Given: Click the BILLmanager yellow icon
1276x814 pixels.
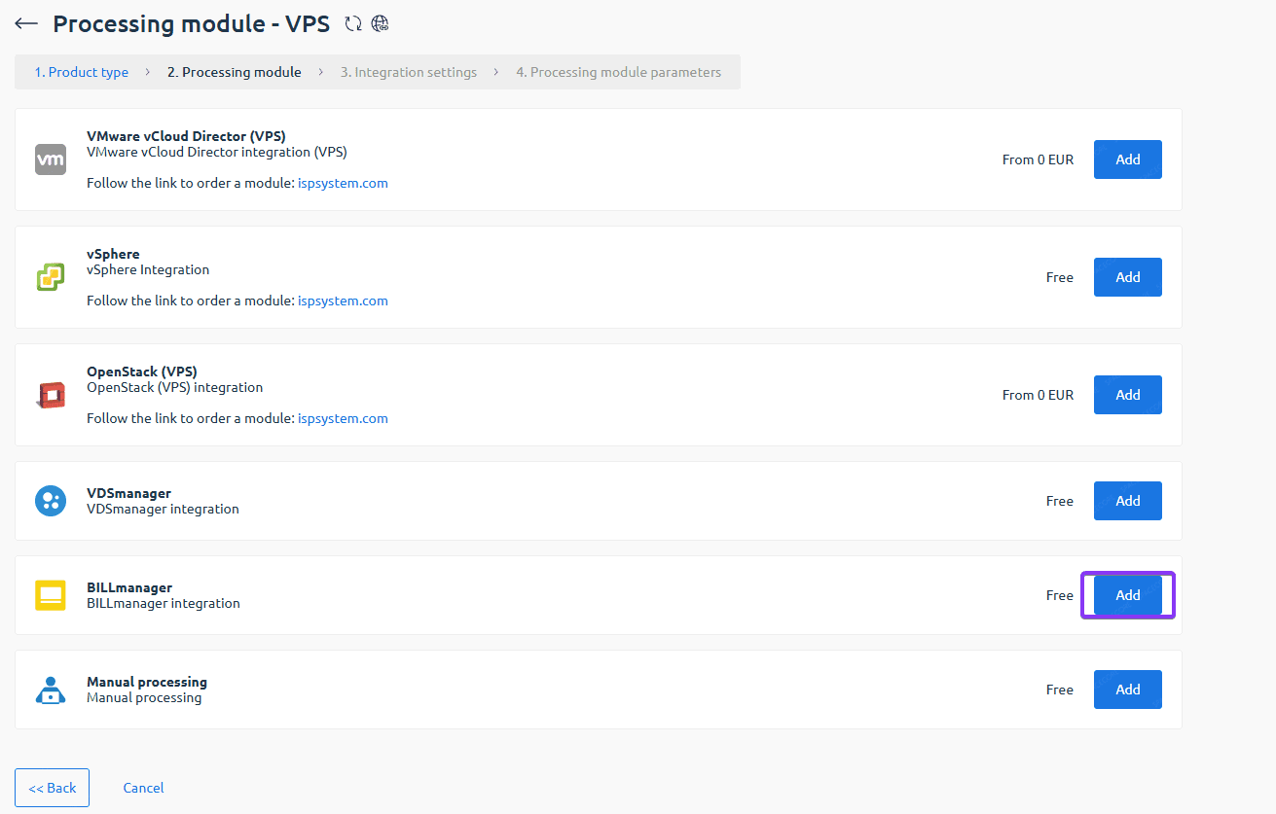Looking at the screenshot, I should pos(51,595).
